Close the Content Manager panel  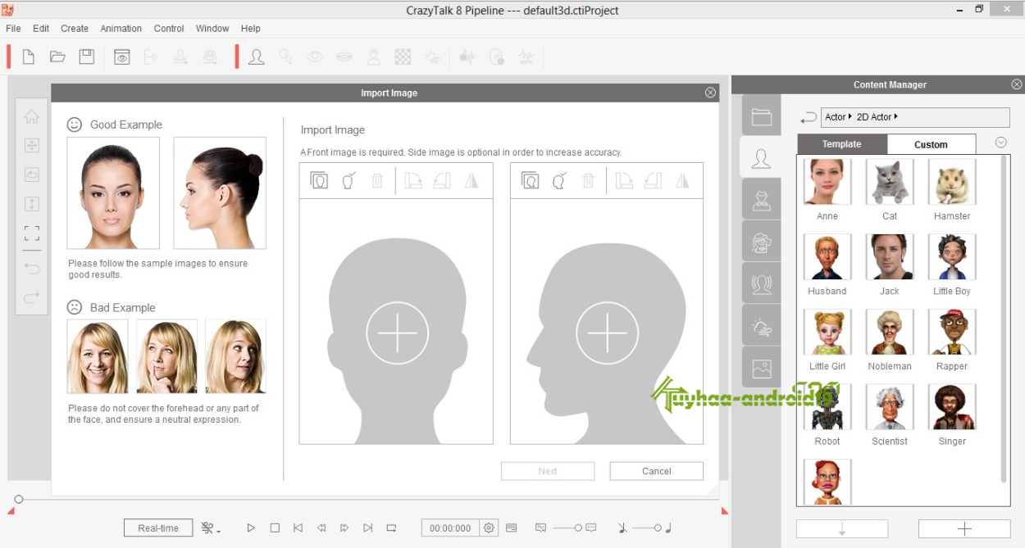pyautogui.click(x=1017, y=84)
